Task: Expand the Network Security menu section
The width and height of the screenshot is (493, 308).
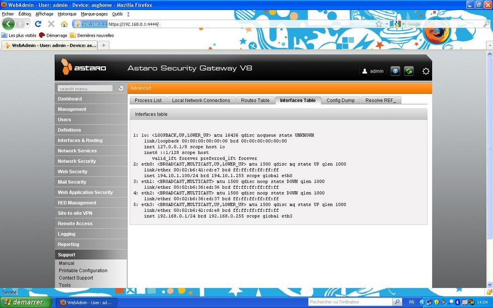Action: coord(77,161)
